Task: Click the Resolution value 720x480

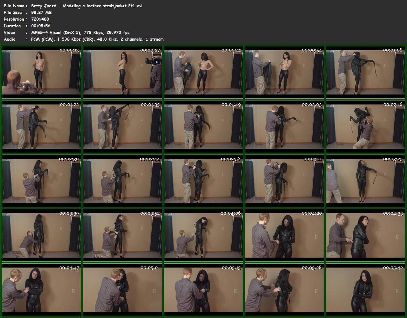Action: 40,19
